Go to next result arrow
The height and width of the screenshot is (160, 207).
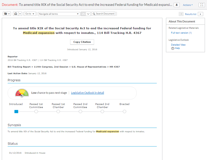click(x=200, y=14)
